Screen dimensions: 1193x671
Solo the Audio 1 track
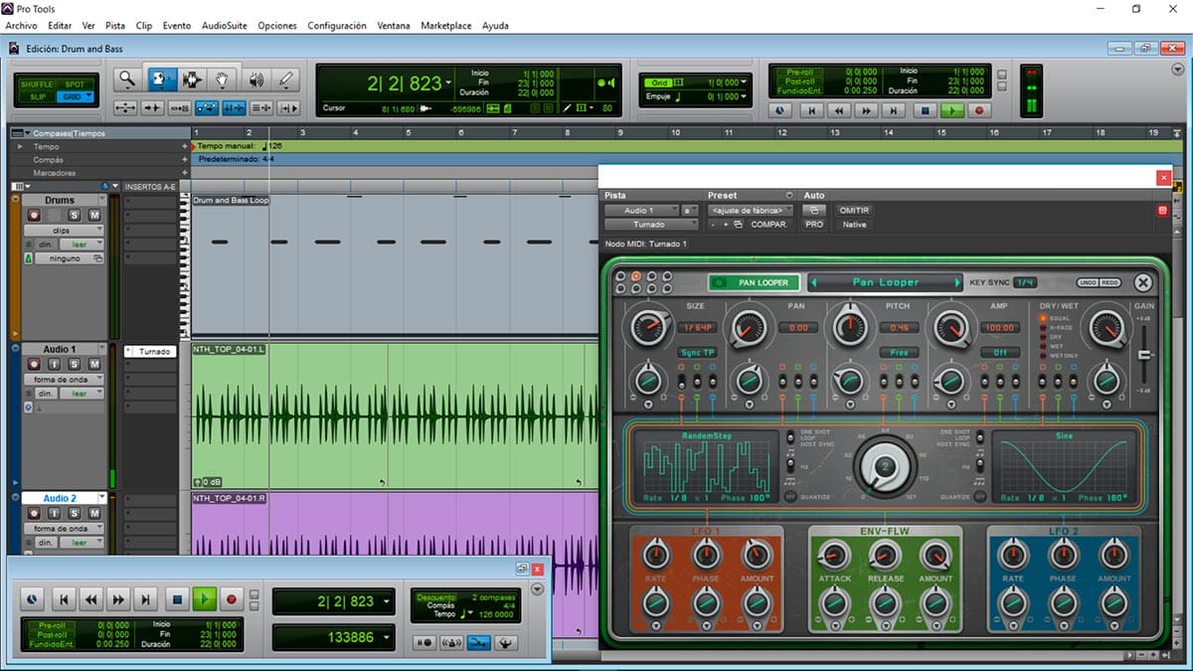point(74,365)
